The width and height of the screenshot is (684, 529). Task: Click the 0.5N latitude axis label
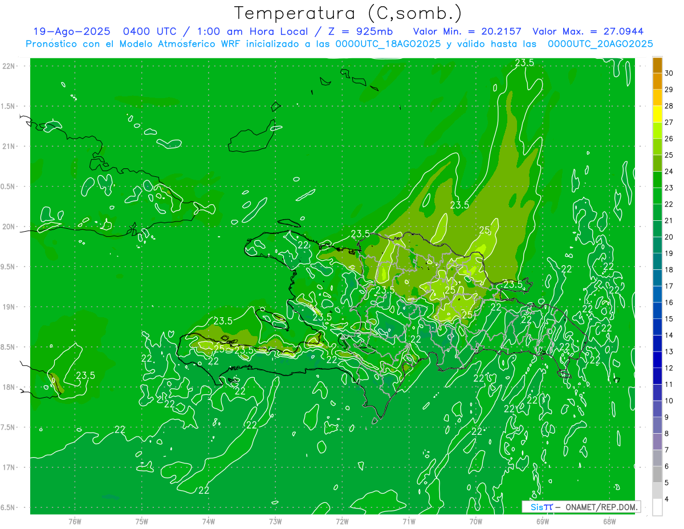click(x=9, y=187)
